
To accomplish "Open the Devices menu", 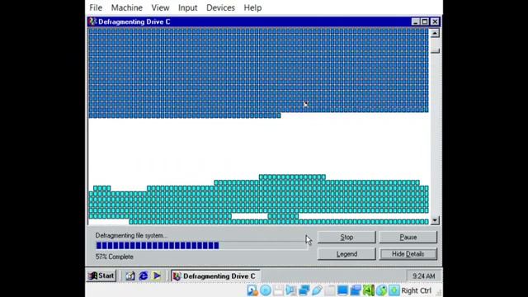I will click(x=220, y=7).
